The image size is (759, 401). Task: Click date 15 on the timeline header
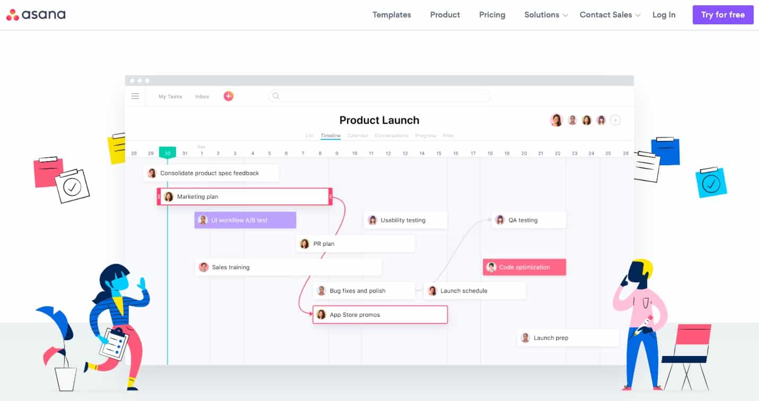(439, 153)
